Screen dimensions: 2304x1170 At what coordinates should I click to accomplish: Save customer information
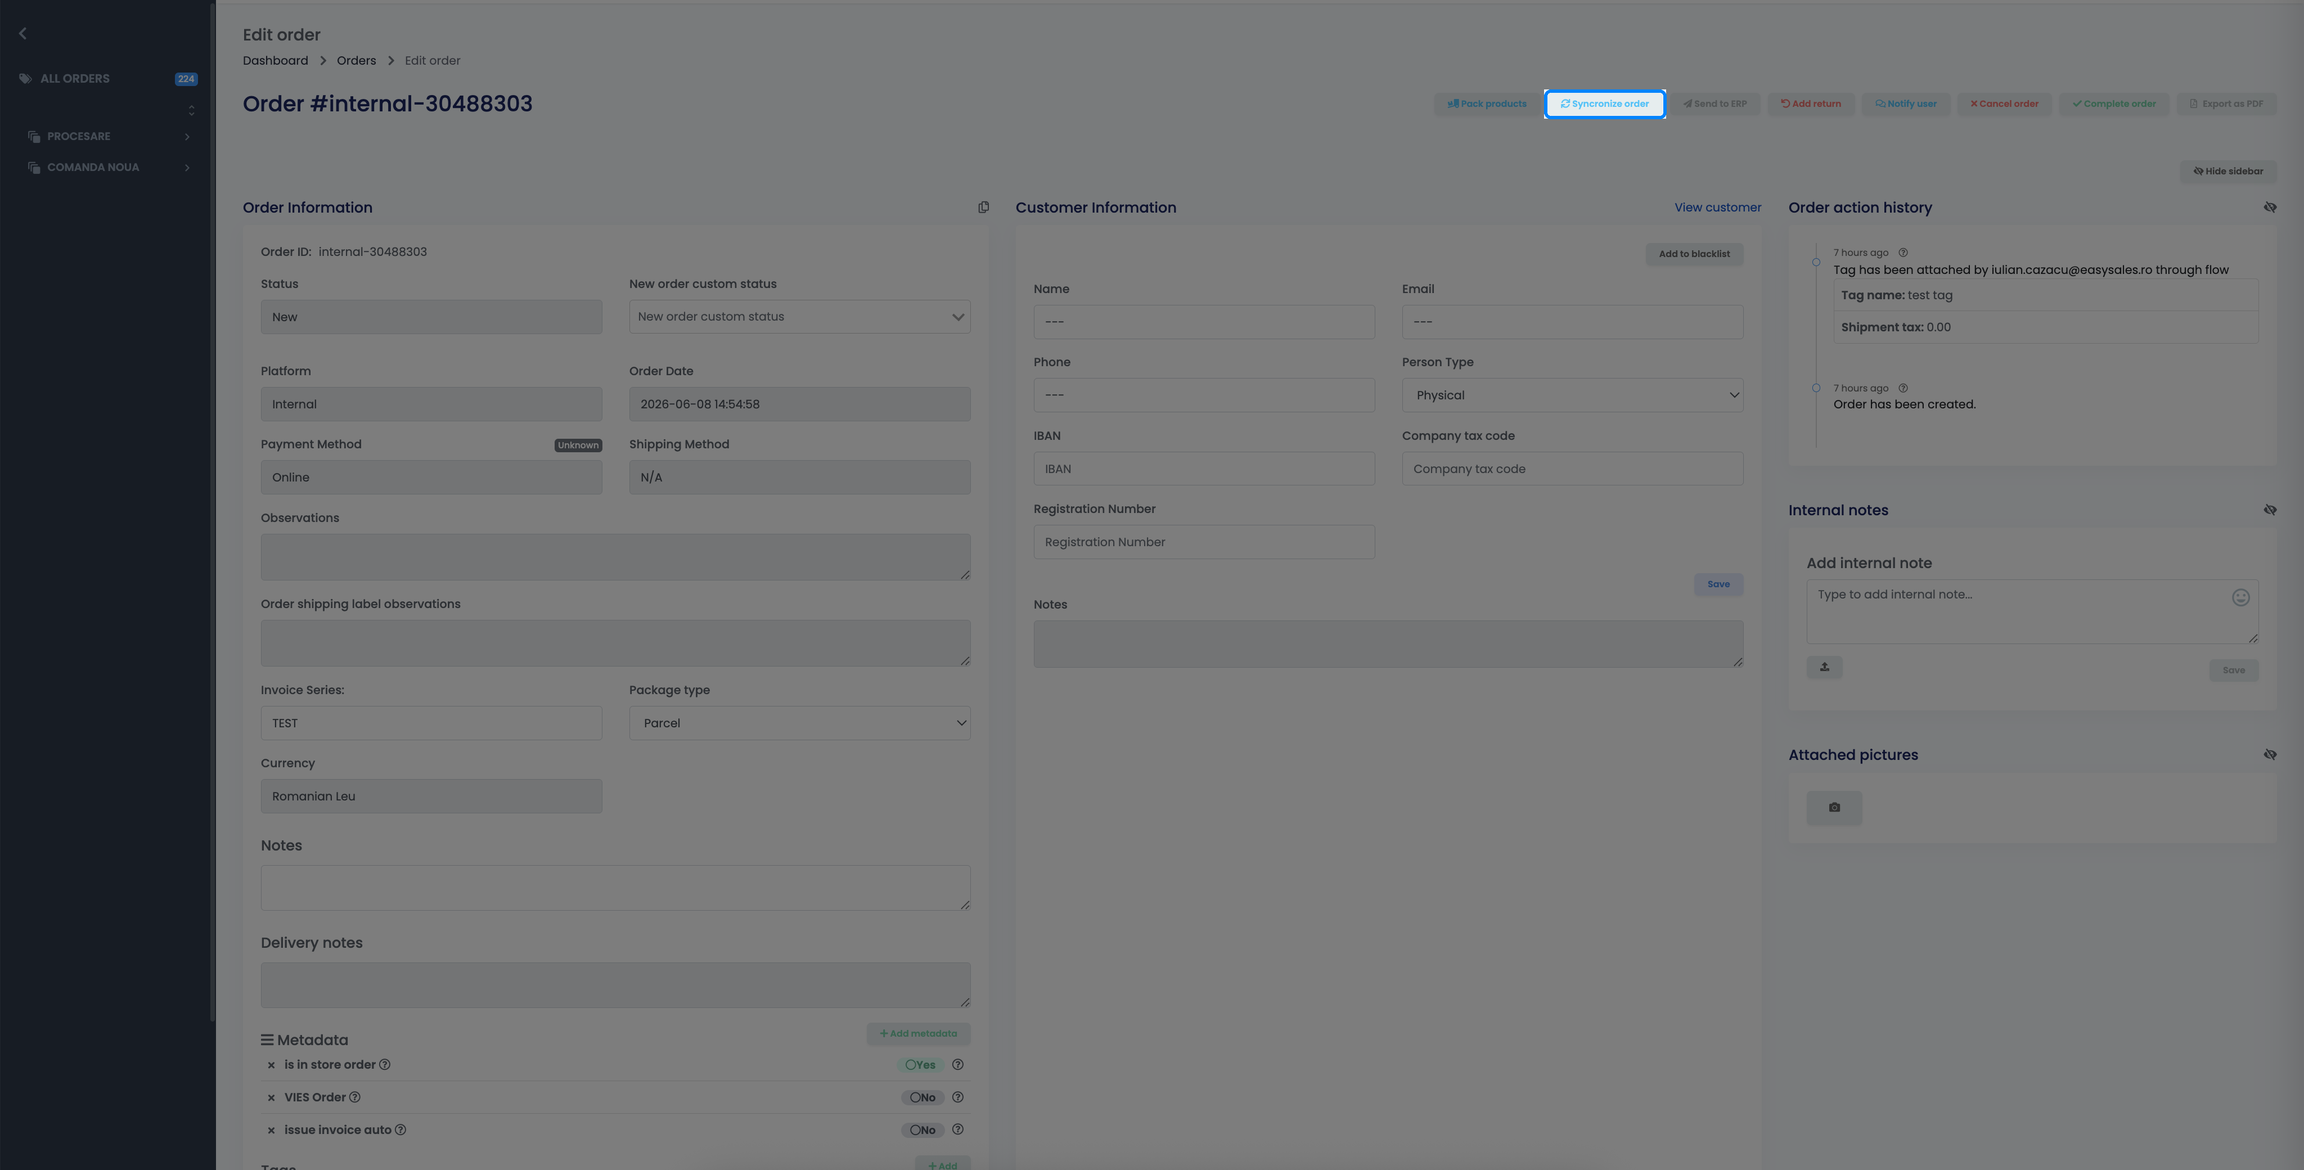(1718, 585)
